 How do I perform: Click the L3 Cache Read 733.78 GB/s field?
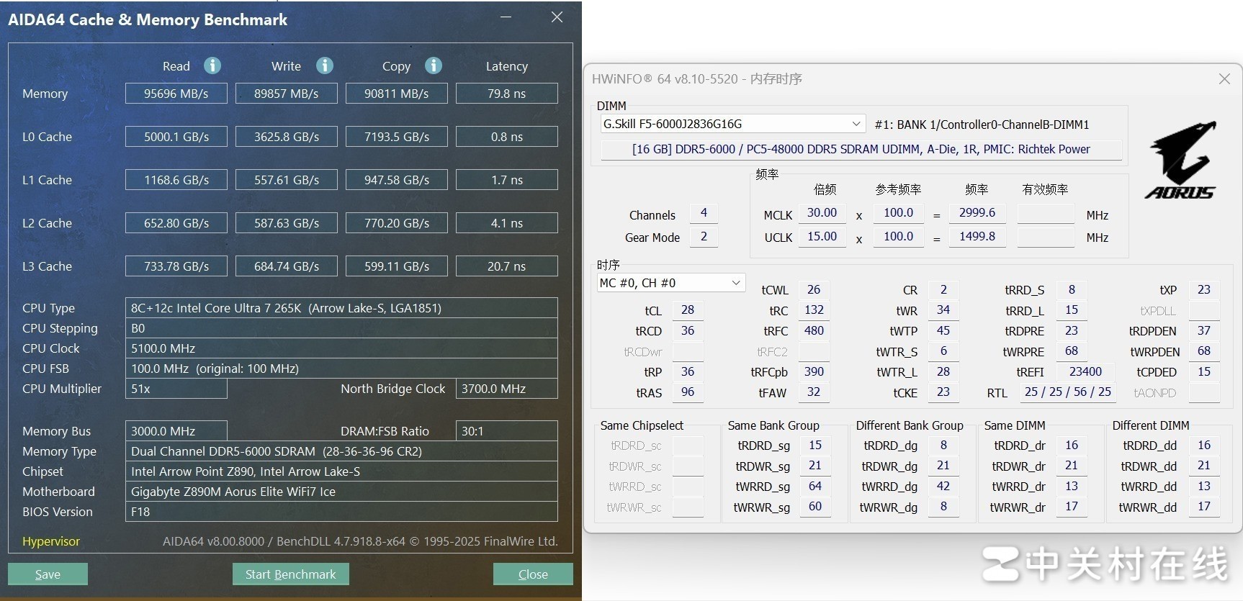pos(176,266)
